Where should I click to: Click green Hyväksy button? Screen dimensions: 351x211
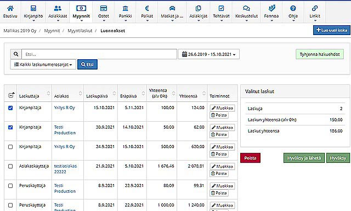pos(338,158)
